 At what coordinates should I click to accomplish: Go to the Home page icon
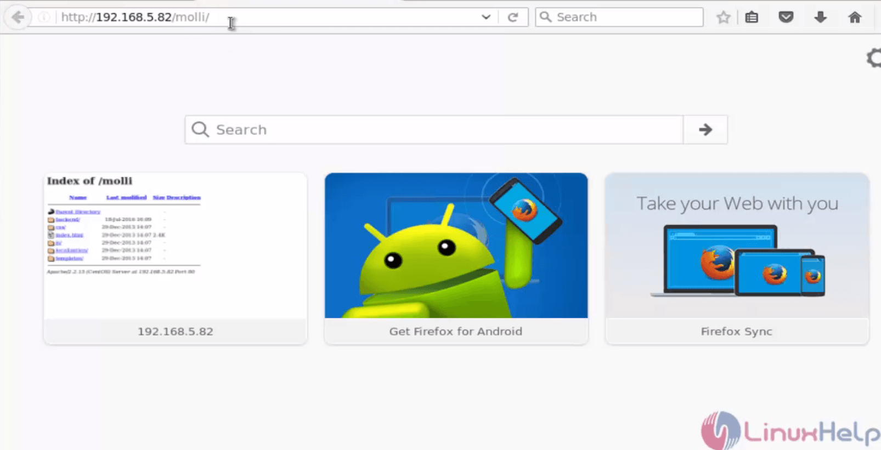click(855, 17)
